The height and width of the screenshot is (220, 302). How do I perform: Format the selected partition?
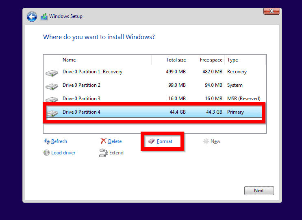point(165,141)
